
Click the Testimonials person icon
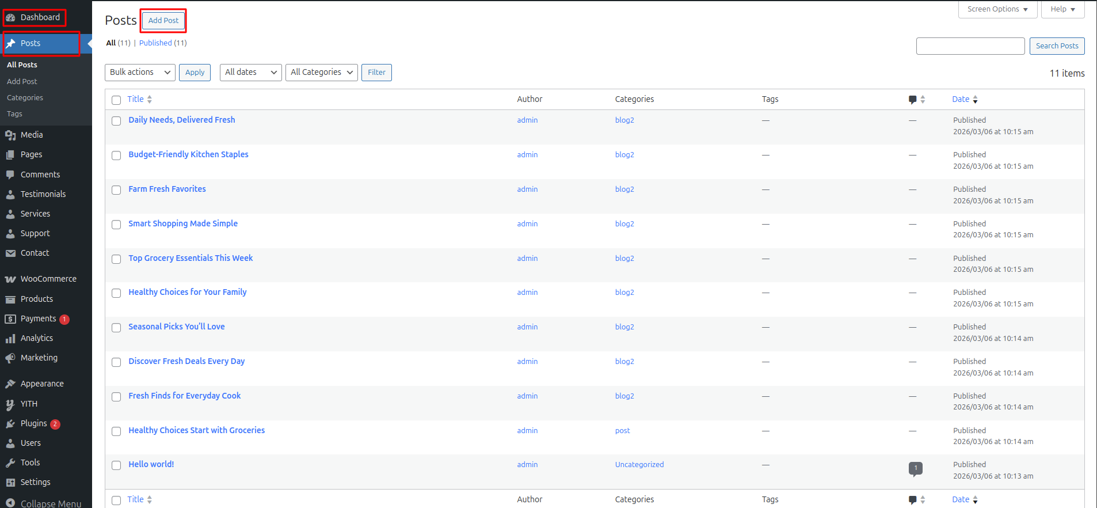pyautogui.click(x=10, y=195)
